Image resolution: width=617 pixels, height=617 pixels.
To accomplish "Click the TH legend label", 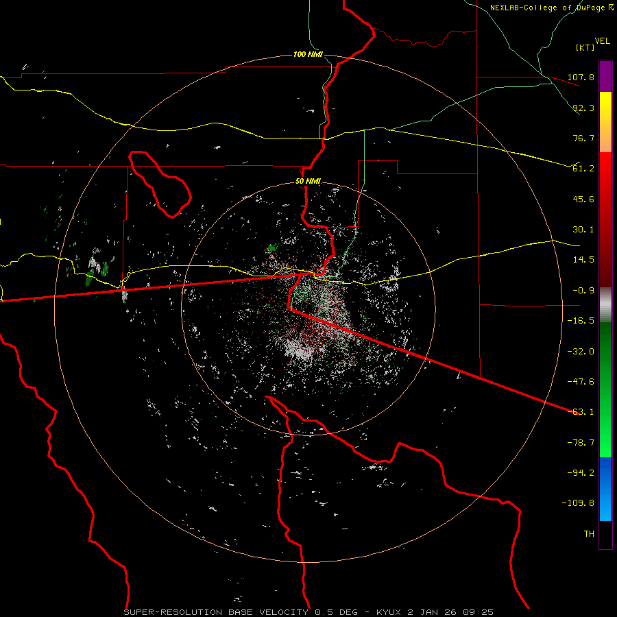I will tap(589, 534).
